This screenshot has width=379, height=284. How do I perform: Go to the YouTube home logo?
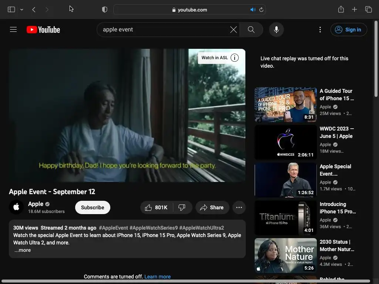pos(43,30)
